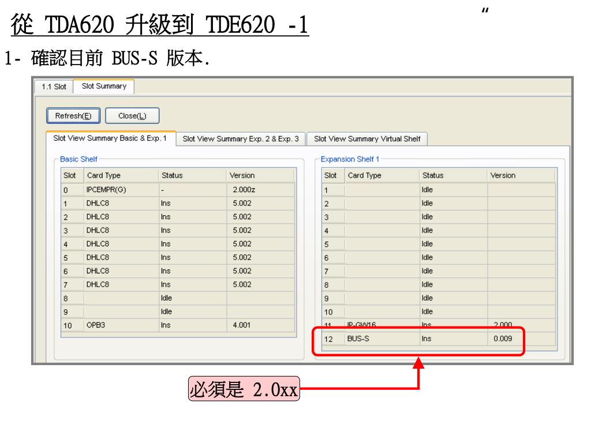591x443 pixels.
Task: Select the OPB3 card in slot 10
Action: [96, 325]
